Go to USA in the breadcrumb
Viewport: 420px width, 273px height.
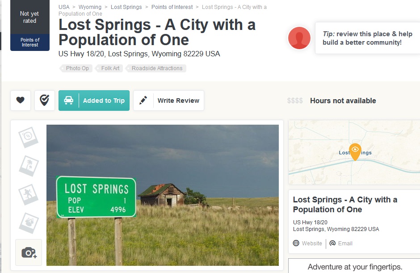(64, 7)
